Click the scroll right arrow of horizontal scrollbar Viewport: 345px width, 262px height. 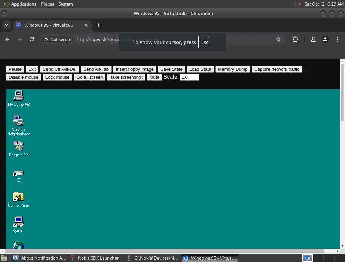[338, 251]
